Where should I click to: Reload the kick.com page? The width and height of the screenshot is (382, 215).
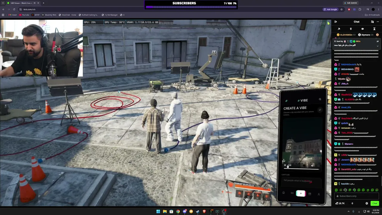[14, 9]
